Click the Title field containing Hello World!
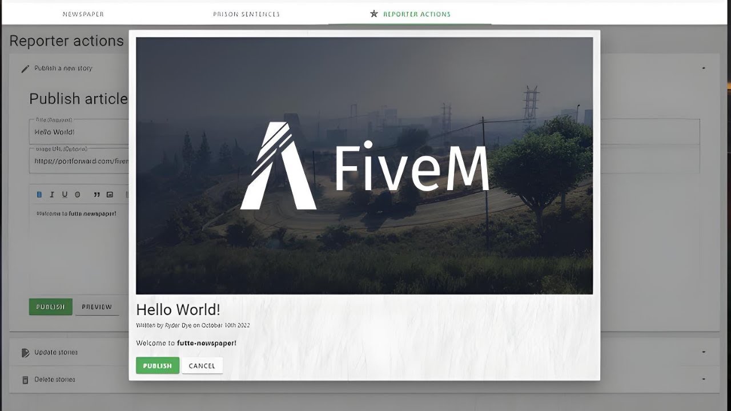731x411 pixels. [79, 132]
